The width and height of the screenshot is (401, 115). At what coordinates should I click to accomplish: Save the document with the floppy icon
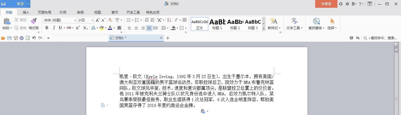pyautogui.click(x=9, y=38)
